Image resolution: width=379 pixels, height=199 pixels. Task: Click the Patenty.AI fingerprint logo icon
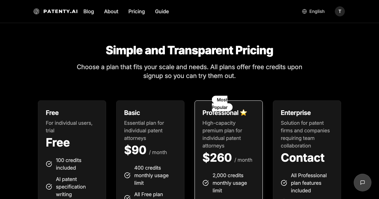(x=36, y=11)
